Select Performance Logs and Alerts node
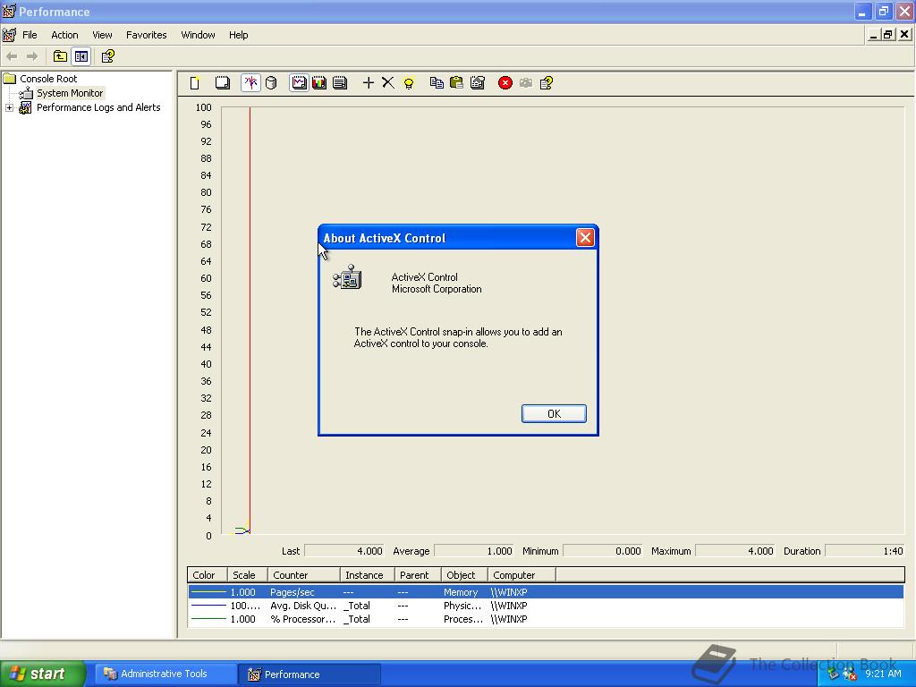The width and height of the screenshot is (916, 687). [x=98, y=107]
